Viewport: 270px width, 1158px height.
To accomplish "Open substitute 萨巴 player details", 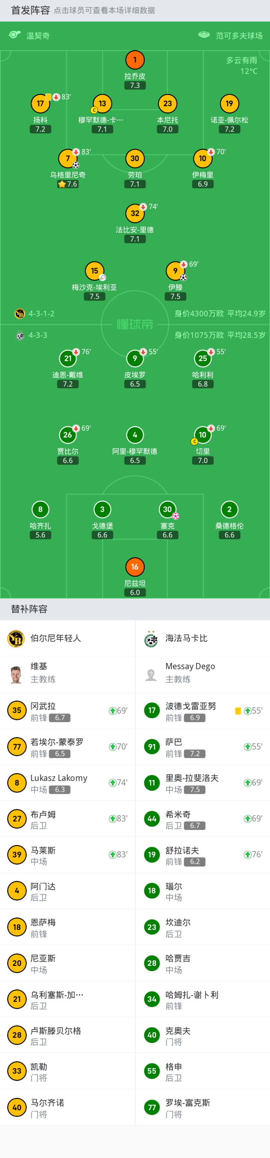I will coord(174,742).
